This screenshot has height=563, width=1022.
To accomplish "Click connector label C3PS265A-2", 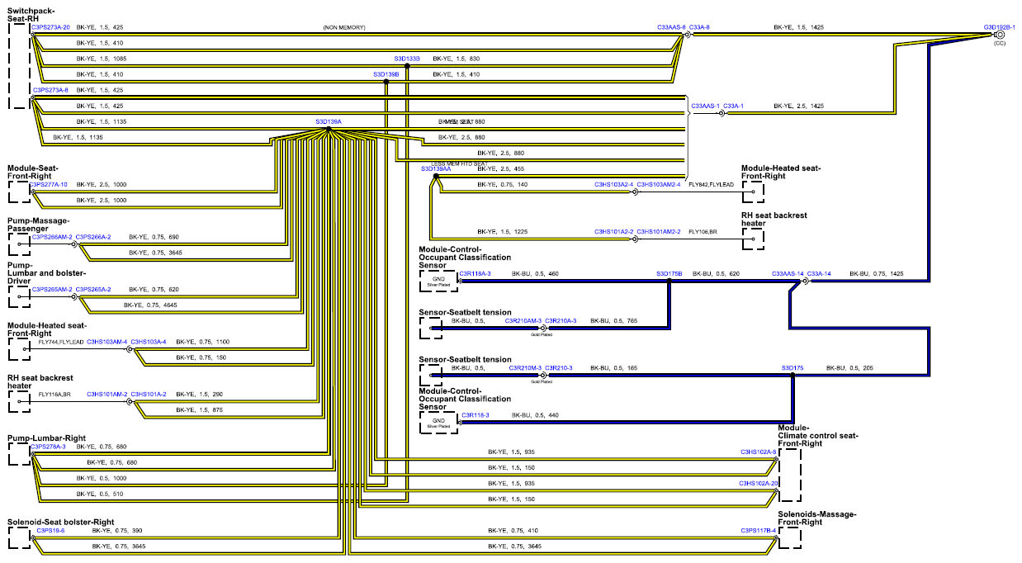I will (x=93, y=289).
